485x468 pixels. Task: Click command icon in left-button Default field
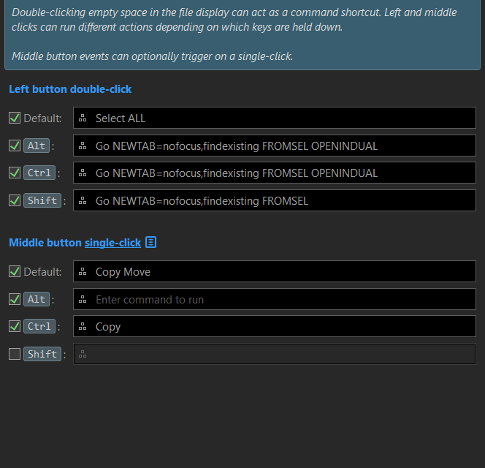click(83, 118)
